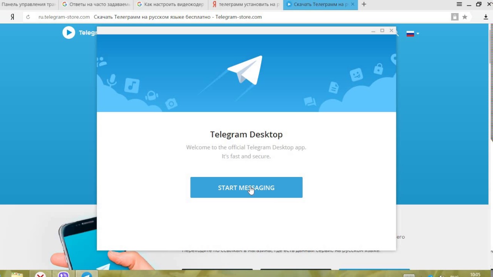Viewport: 493px width, 277px height.
Task: Switch to 'Как настроить видеокодер' tab
Action: tap(171, 4)
